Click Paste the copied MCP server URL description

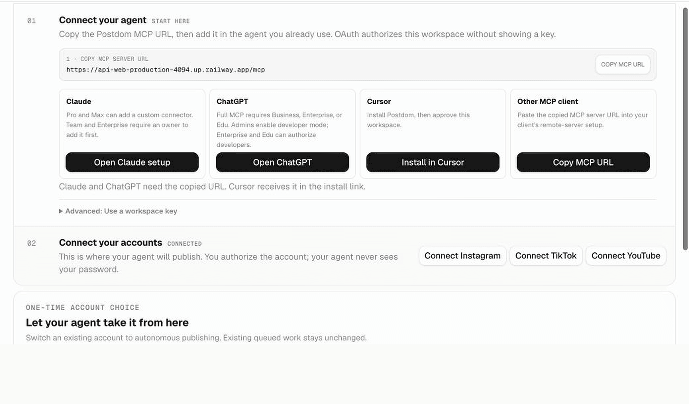pos(583,120)
